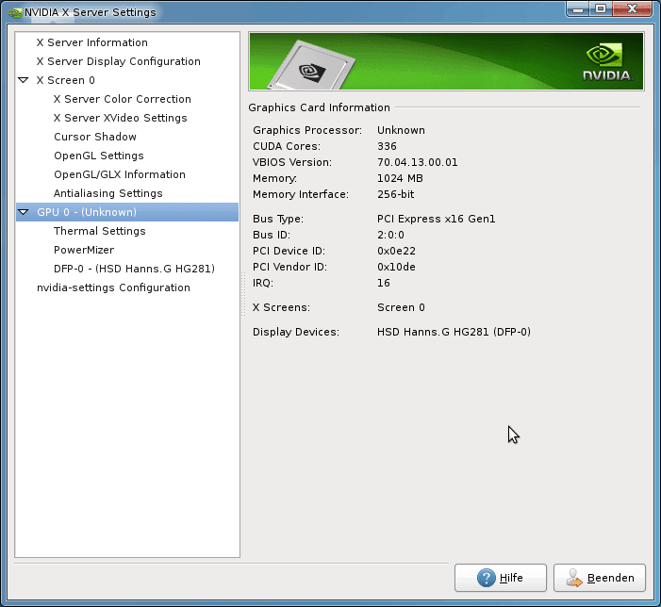The image size is (661, 607).
Task: Open X Server XVideo Settings
Action: click(x=120, y=118)
